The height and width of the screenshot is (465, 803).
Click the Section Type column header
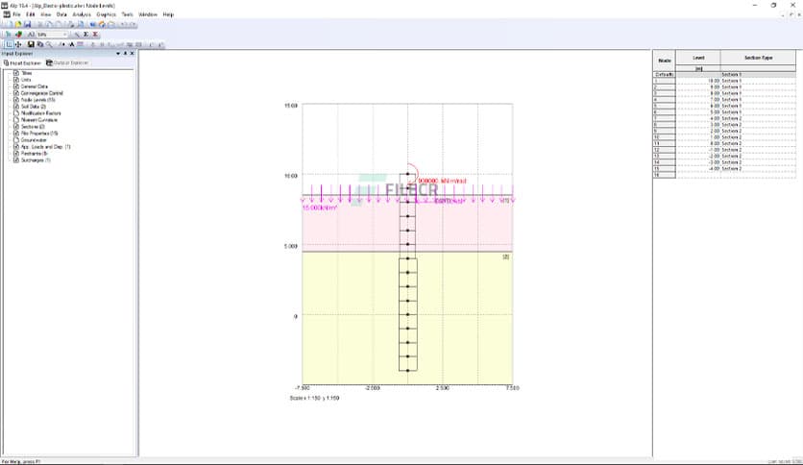pos(759,58)
